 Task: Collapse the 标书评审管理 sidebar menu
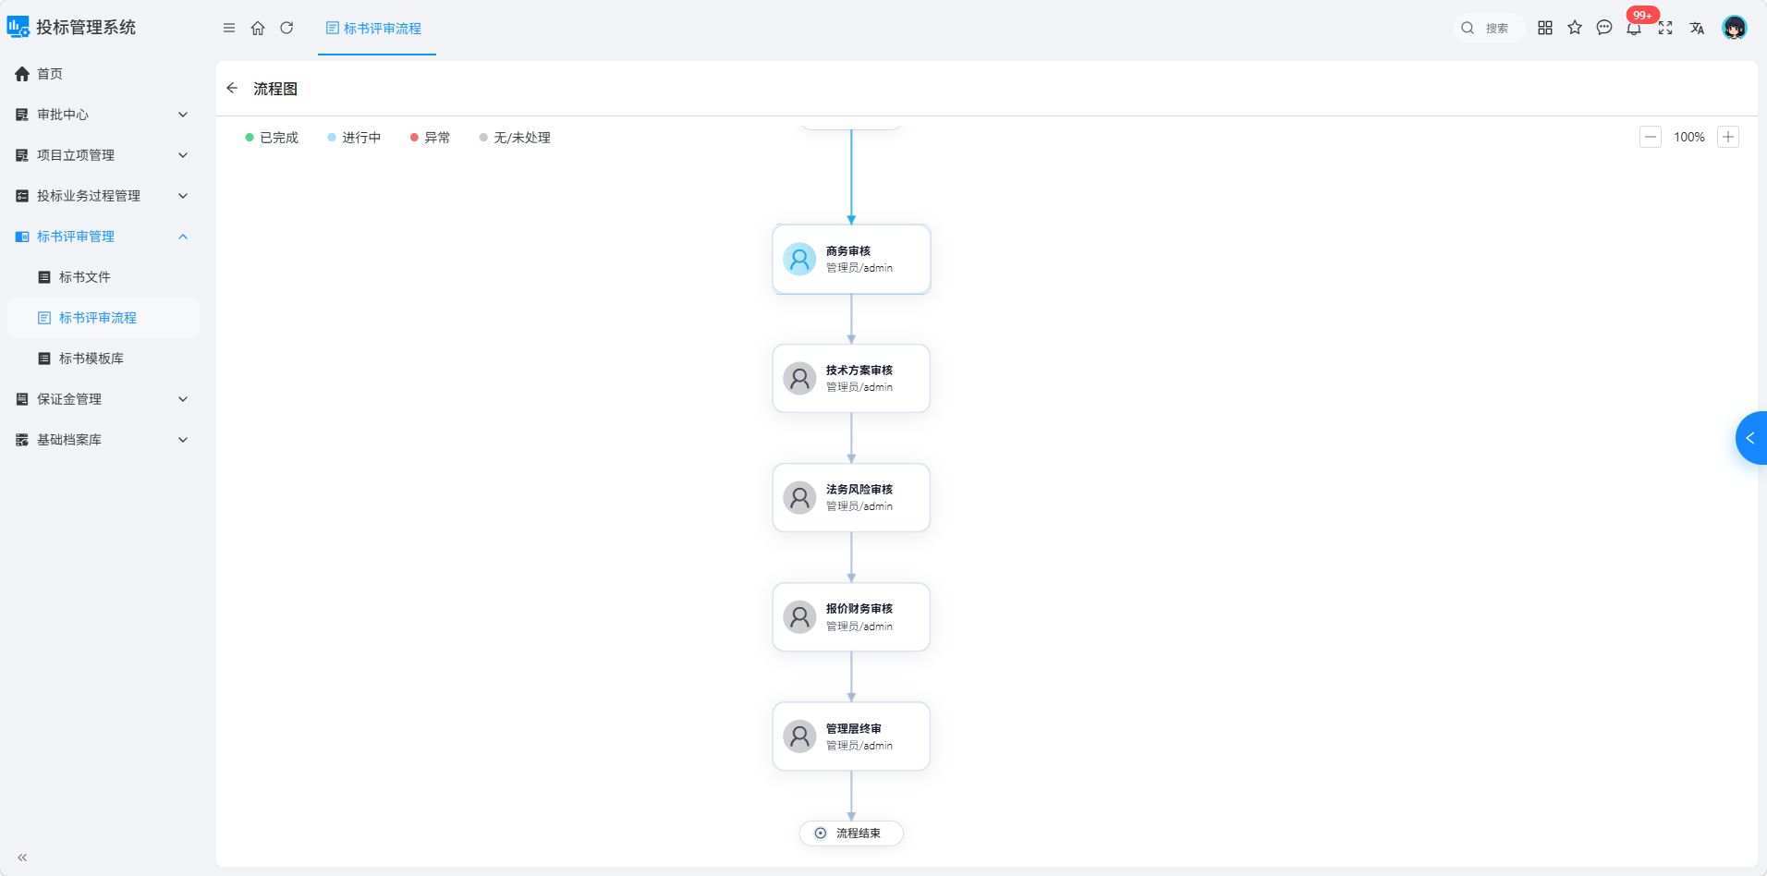coord(102,237)
